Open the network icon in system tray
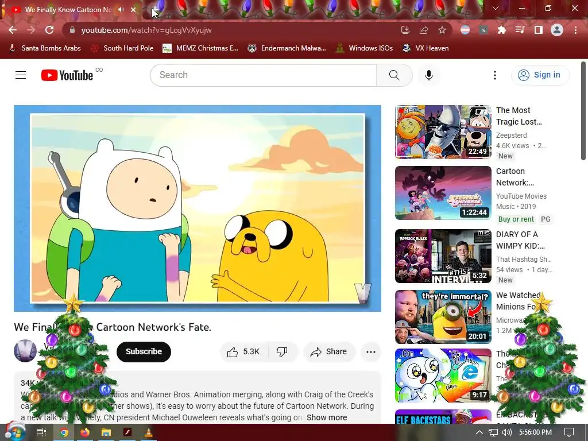588x441 pixels. coord(493,432)
